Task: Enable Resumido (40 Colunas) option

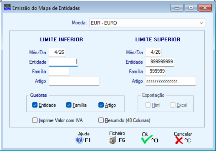Action: coord(101,121)
